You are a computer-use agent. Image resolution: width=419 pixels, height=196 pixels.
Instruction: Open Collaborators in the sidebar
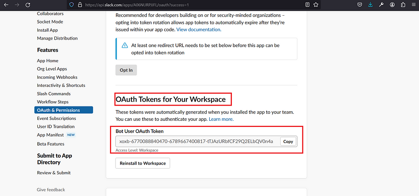point(50,13)
